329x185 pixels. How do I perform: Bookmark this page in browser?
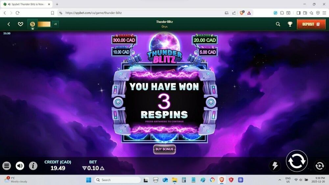point(52,13)
